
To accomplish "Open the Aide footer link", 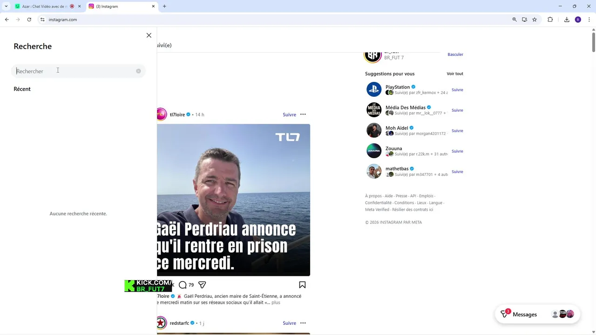I will 389,196.
